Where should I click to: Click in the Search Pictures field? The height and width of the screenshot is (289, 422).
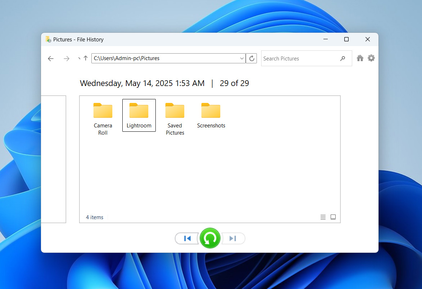point(299,58)
